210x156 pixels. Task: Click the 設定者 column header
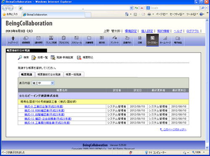pyautogui.click(x=117, y=90)
